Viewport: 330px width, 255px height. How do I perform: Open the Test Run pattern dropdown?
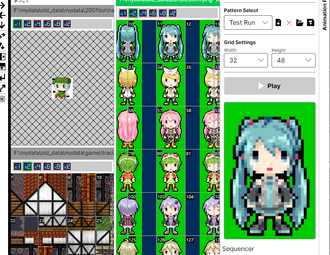pos(248,22)
